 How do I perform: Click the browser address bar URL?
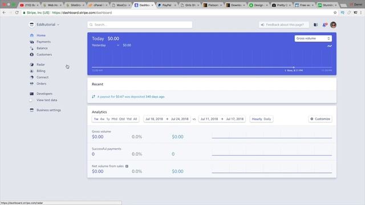click(82, 13)
